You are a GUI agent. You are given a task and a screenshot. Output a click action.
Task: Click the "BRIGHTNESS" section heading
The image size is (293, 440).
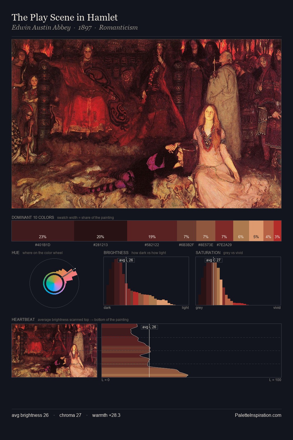pos(116,253)
